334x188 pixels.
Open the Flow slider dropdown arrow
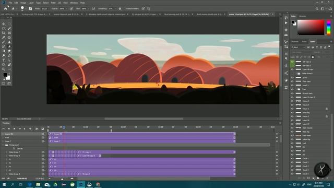[x=88, y=9]
